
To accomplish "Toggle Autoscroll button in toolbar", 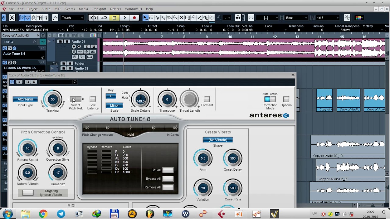I will pos(238,18).
